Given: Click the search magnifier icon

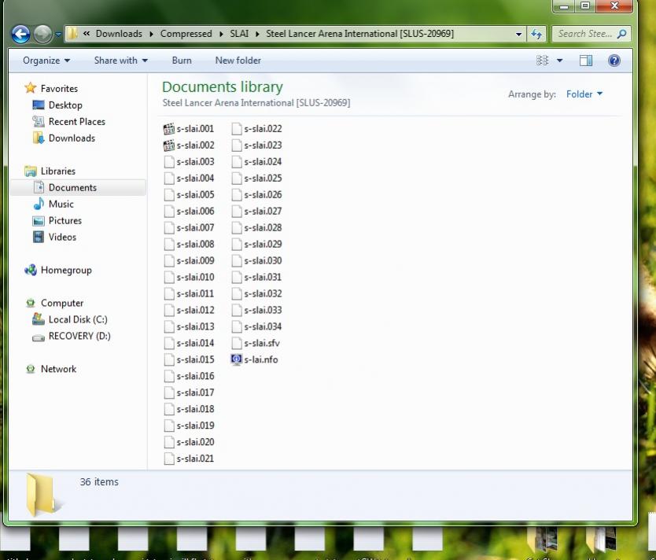Looking at the screenshot, I should (x=622, y=34).
